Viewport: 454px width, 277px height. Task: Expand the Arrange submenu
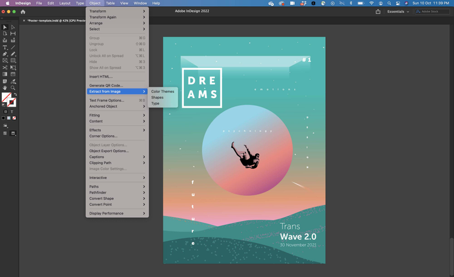coord(117,23)
